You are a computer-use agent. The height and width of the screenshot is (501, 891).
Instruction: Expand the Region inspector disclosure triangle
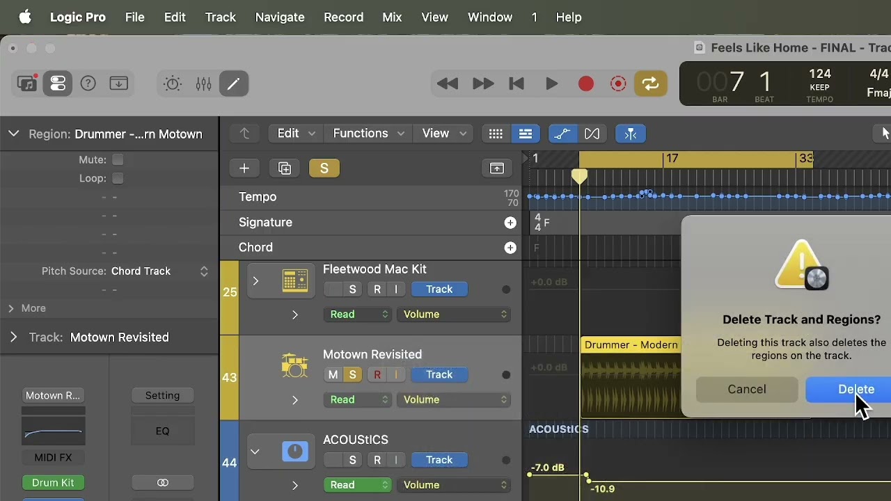click(13, 134)
